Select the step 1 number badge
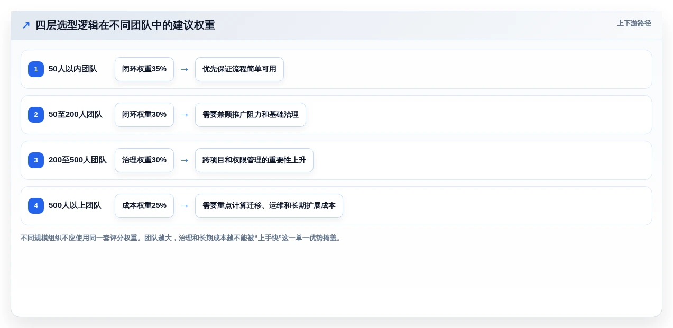Image resolution: width=673 pixels, height=328 pixels. 36,69
